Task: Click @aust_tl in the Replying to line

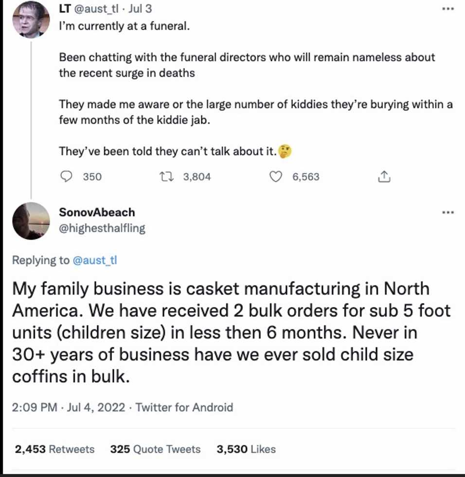Action: click(x=95, y=260)
